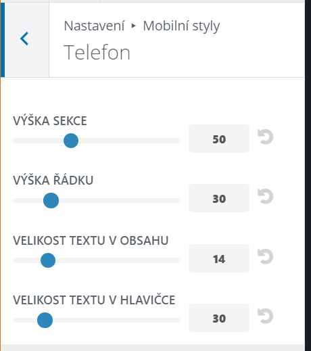Click the Velikost textu v hlavičce slider handle
Viewport: 311px width, 351px height.
[x=45, y=320]
